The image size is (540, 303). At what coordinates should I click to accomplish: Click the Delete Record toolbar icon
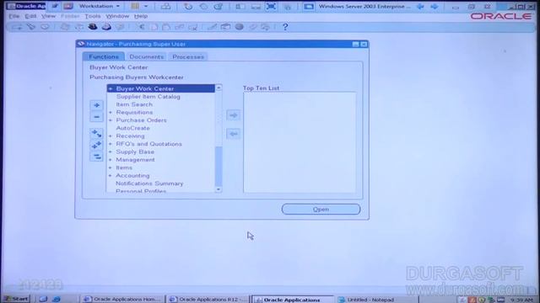193,27
